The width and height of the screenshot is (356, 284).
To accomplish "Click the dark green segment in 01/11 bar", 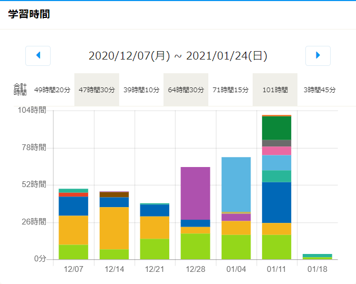I will [x=276, y=128].
